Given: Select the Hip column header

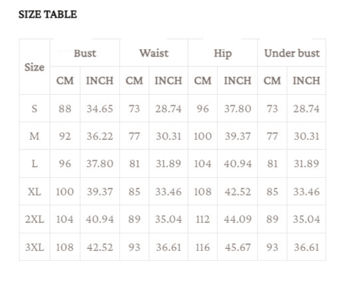Looking at the screenshot, I should point(223,53).
